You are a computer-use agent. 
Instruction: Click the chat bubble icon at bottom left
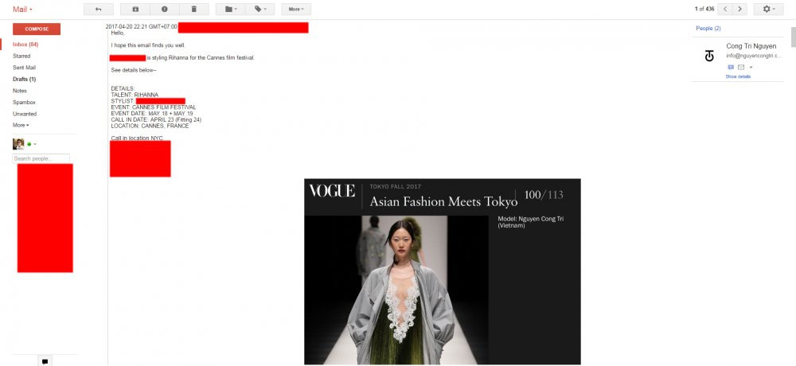(45, 361)
